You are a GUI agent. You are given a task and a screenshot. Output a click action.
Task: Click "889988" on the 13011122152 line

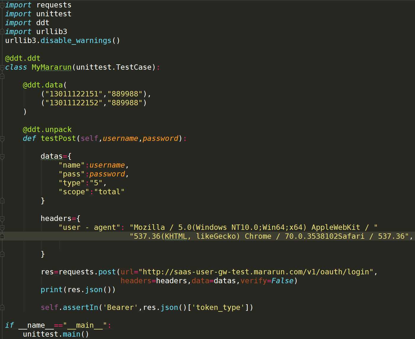tap(125, 103)
